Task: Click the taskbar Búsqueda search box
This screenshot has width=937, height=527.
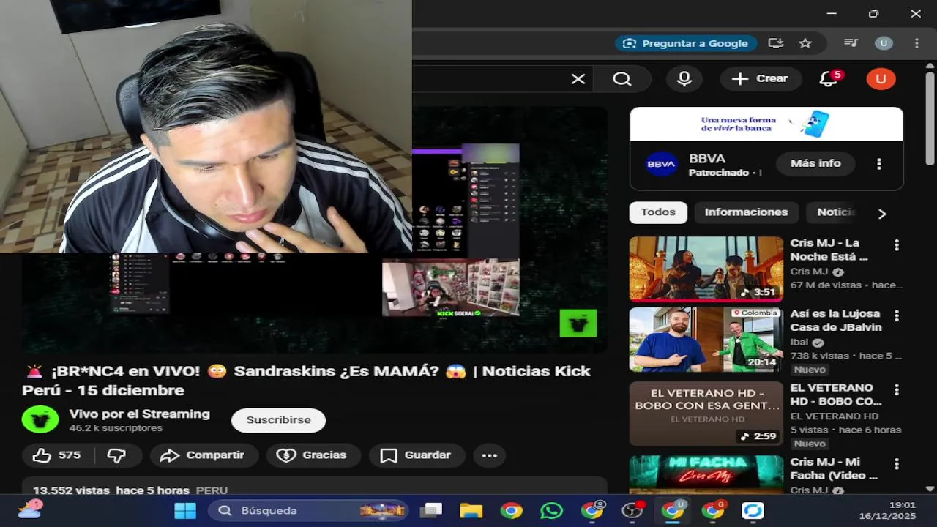Action: tap(308, 511)
